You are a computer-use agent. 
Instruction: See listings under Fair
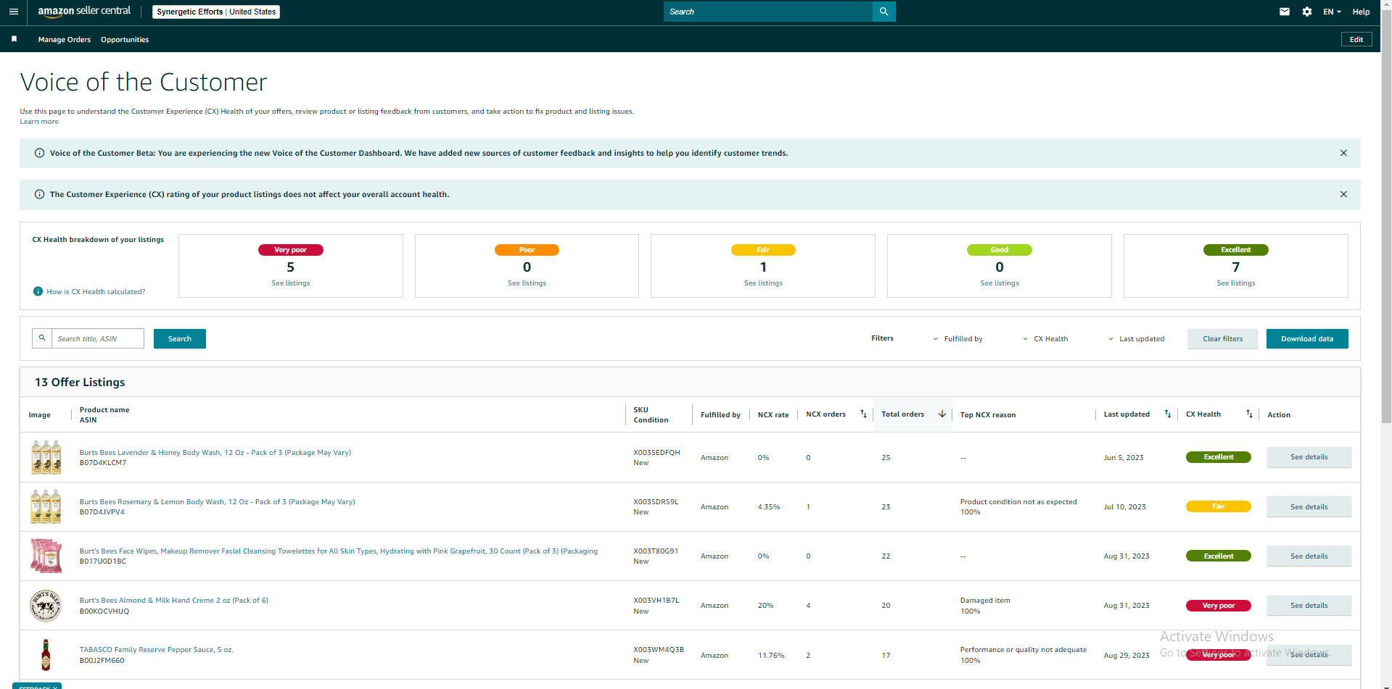[763, 283]
